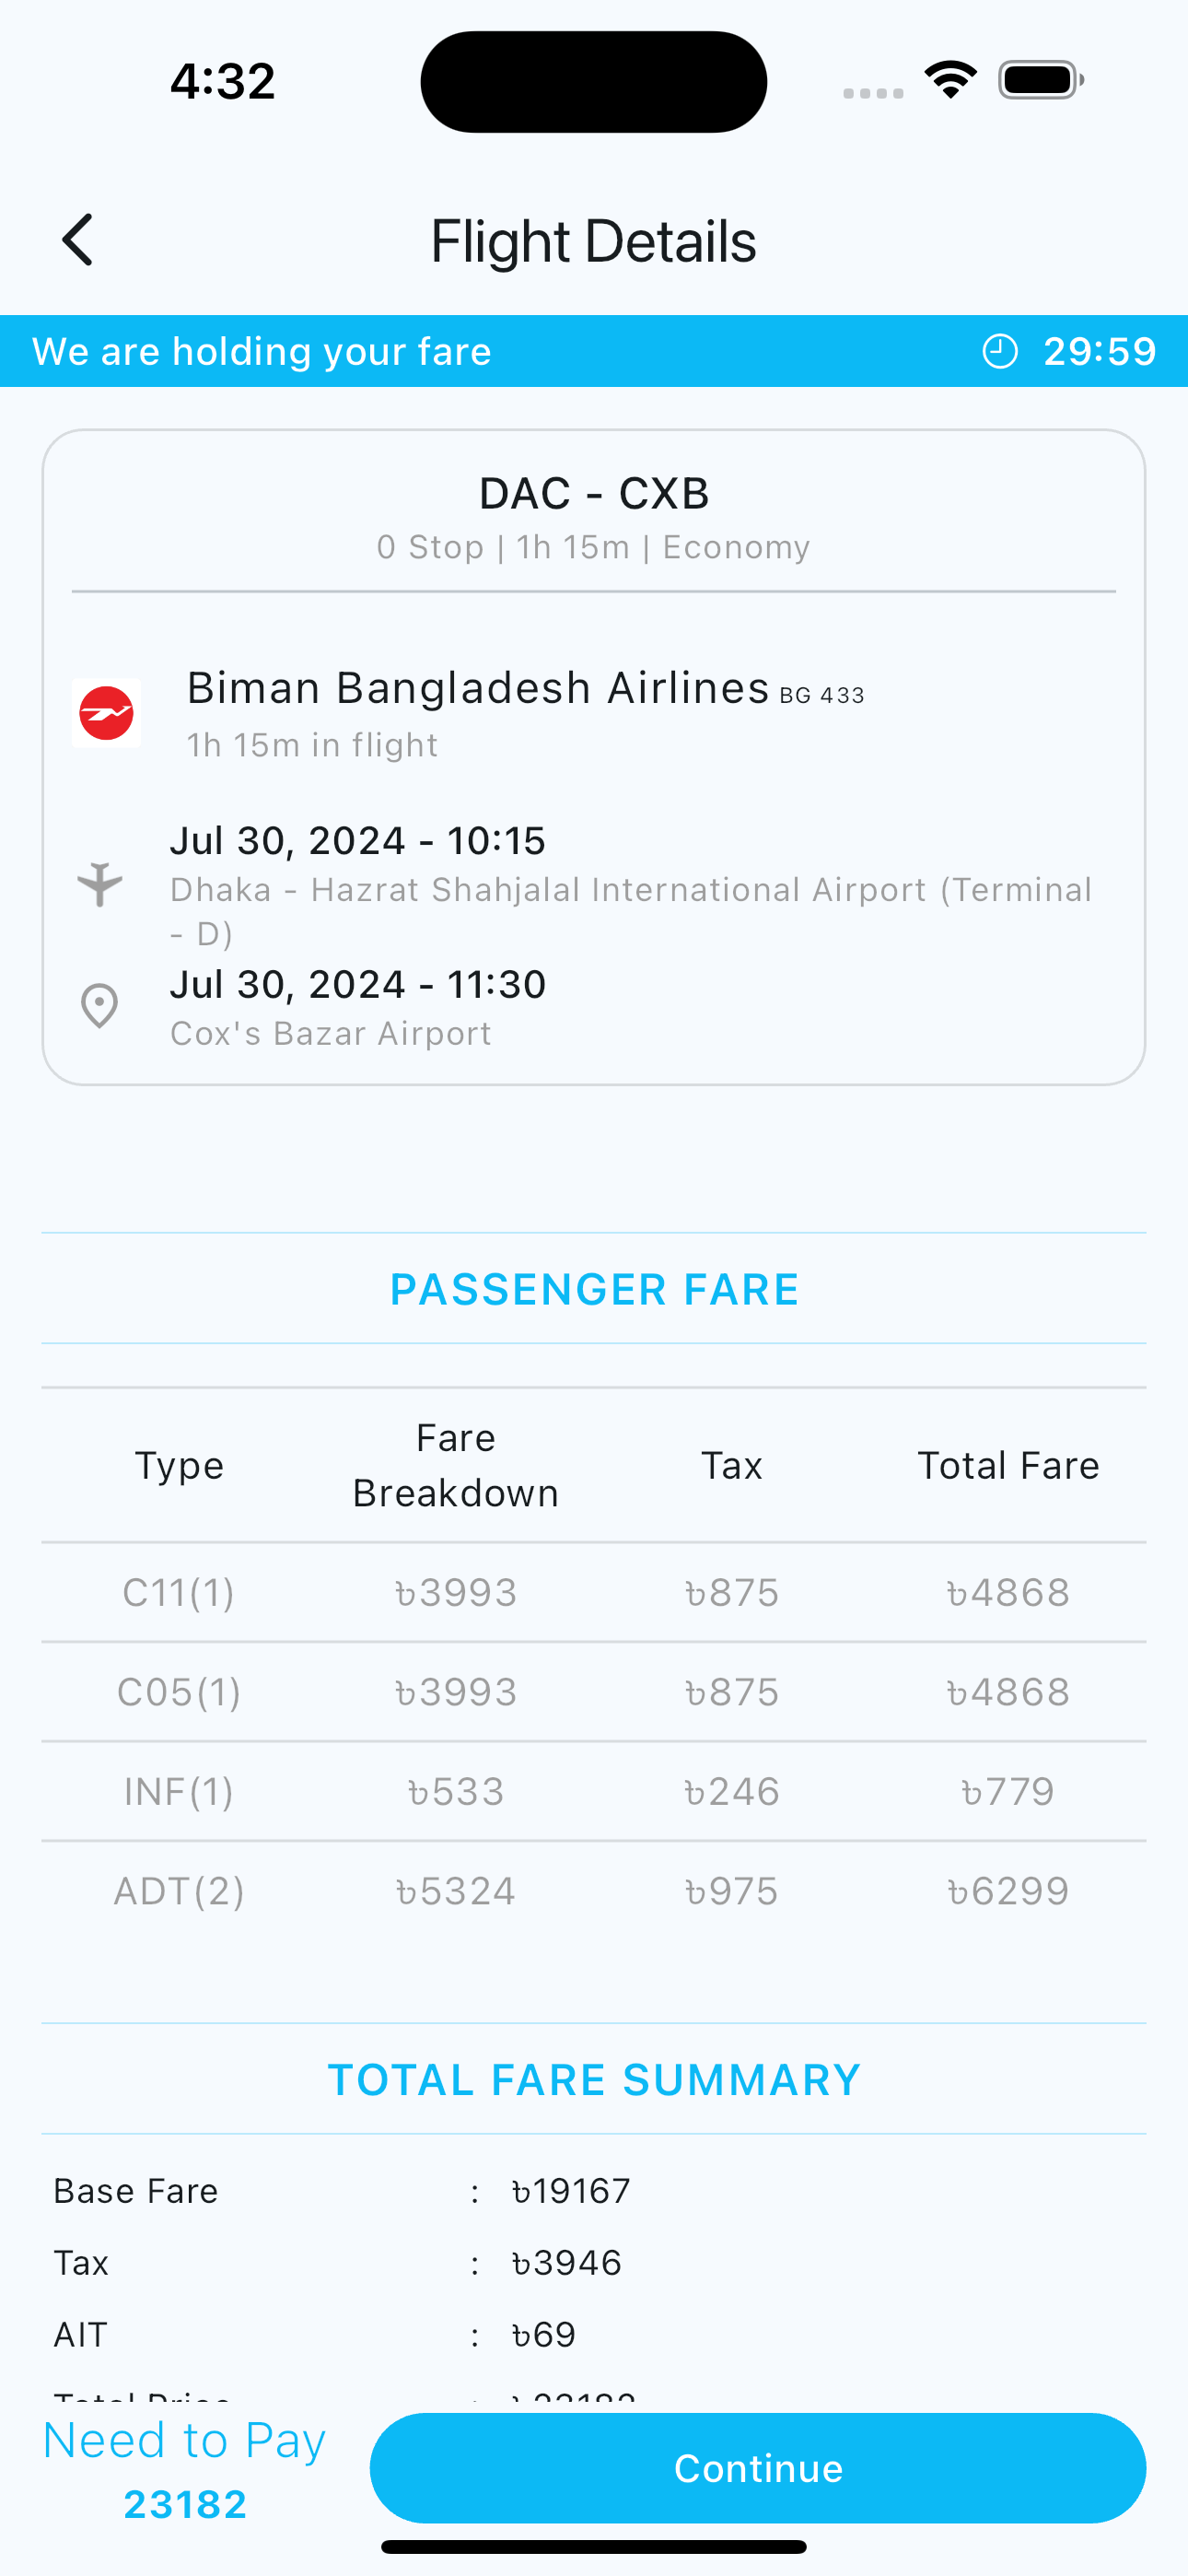This screenshot has height=2576, width=1188.
Task: Select the DAC - CXB route title
Action: coord(594,493)
